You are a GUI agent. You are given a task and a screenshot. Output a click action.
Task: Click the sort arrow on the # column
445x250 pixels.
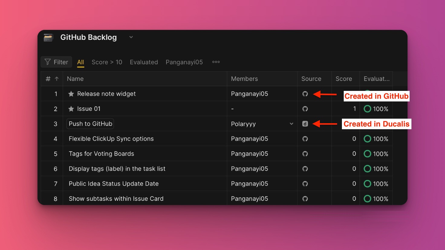pyautogui.click(x=57, y=79)
